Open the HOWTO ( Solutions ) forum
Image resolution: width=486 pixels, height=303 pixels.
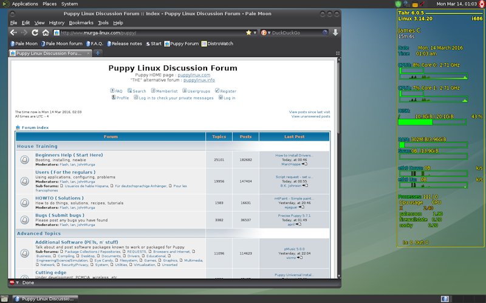pyautogui.click(x=59, y=198)
